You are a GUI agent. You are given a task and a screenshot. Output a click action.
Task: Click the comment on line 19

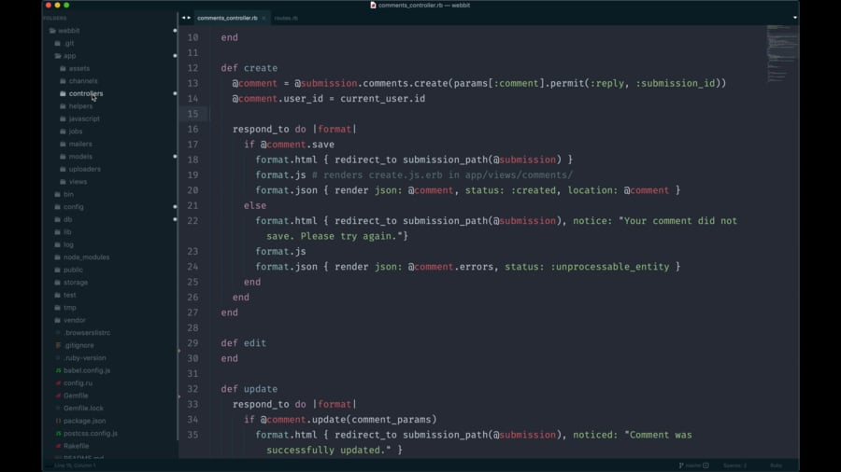pos(443,175)
